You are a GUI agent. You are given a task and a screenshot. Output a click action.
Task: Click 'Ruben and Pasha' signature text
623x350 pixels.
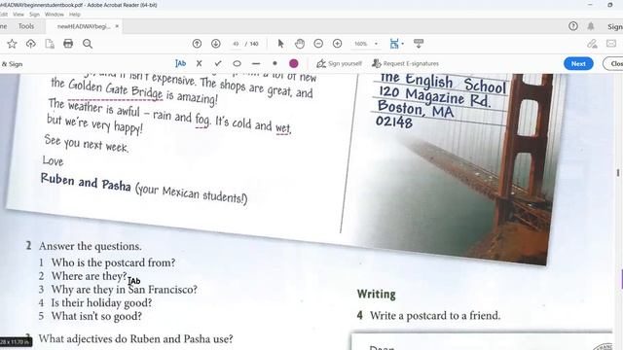coord(86,183)
